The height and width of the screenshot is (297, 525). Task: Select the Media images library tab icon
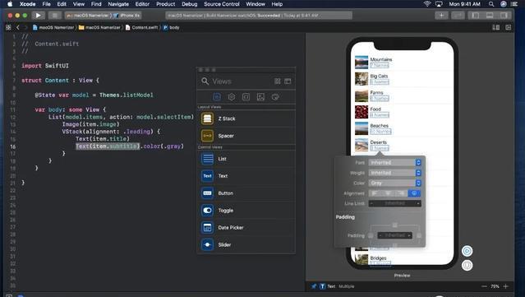coord(260,97)
